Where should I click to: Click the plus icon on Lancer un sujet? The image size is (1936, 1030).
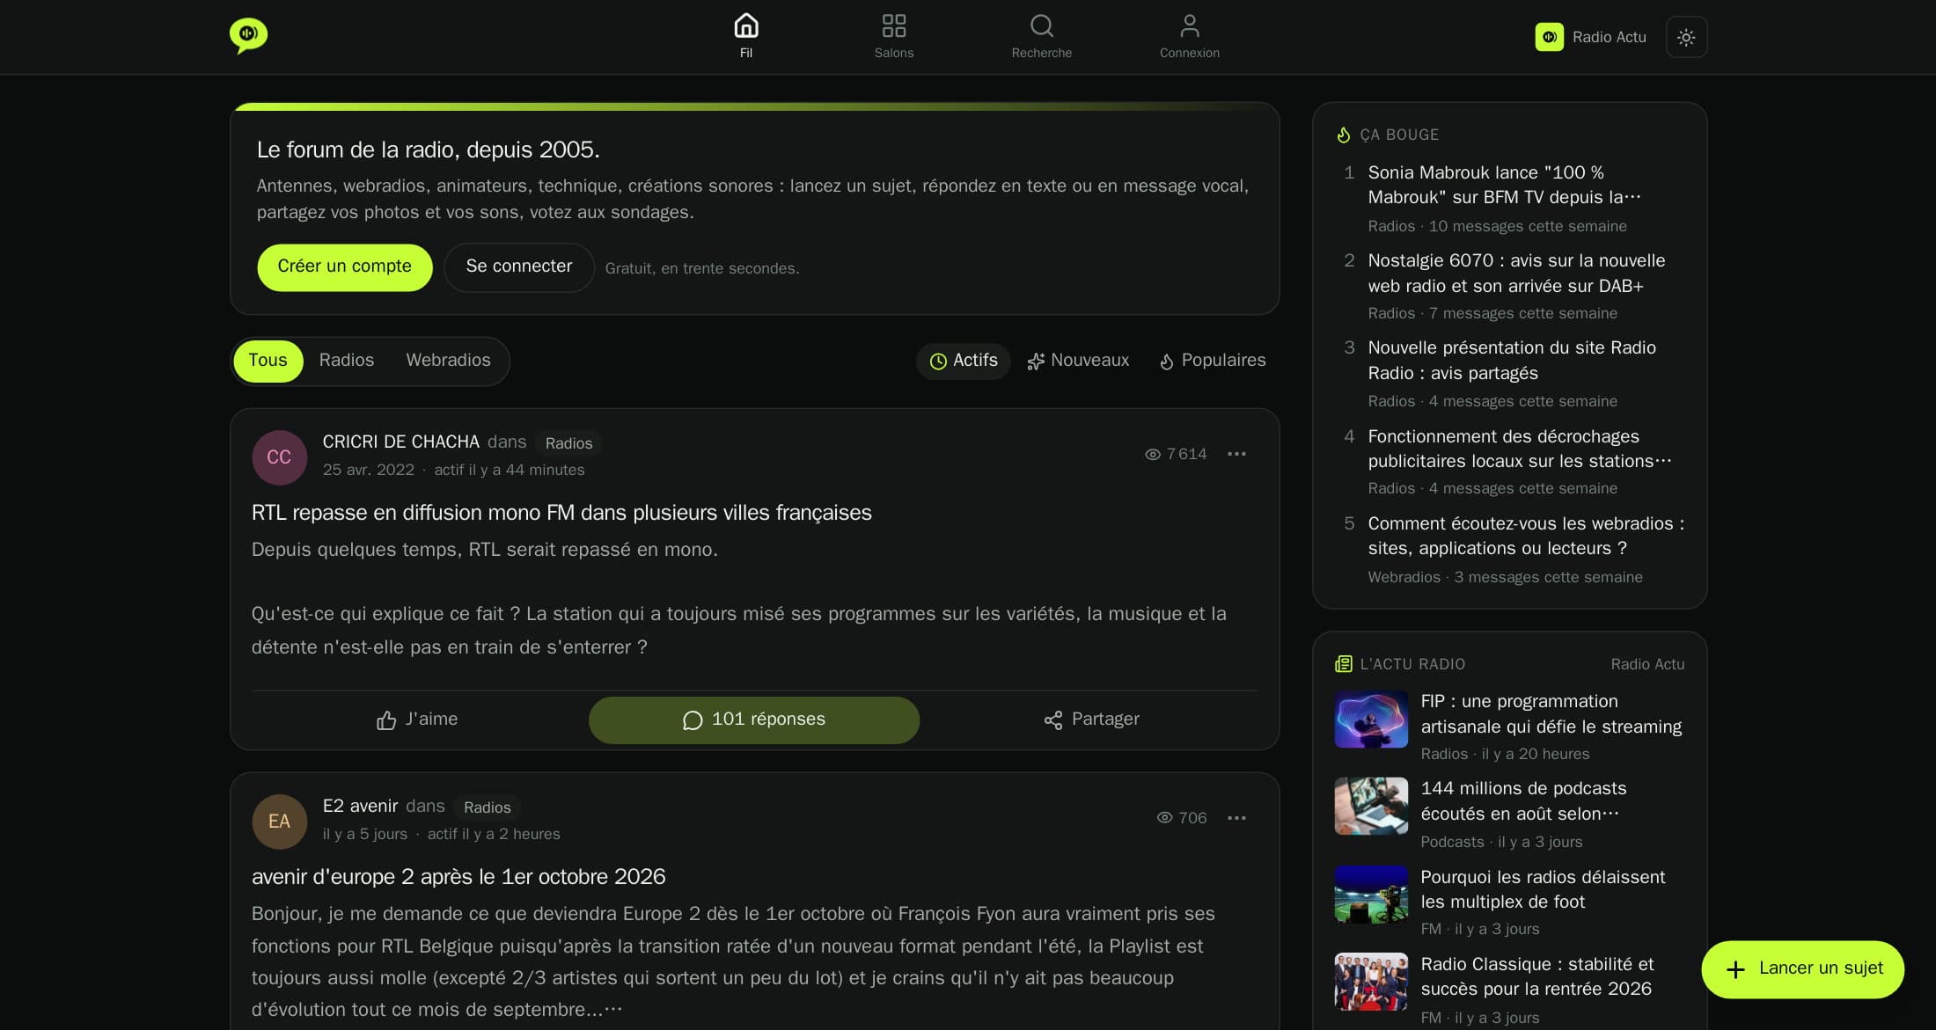pos(1735,969)
